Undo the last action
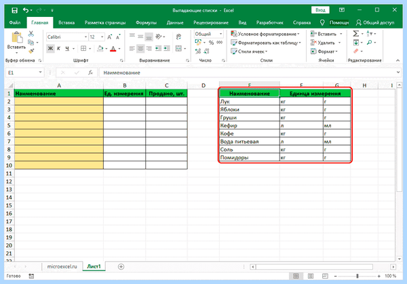This screenshot has height=284, width=407. [x=26, y=10]
